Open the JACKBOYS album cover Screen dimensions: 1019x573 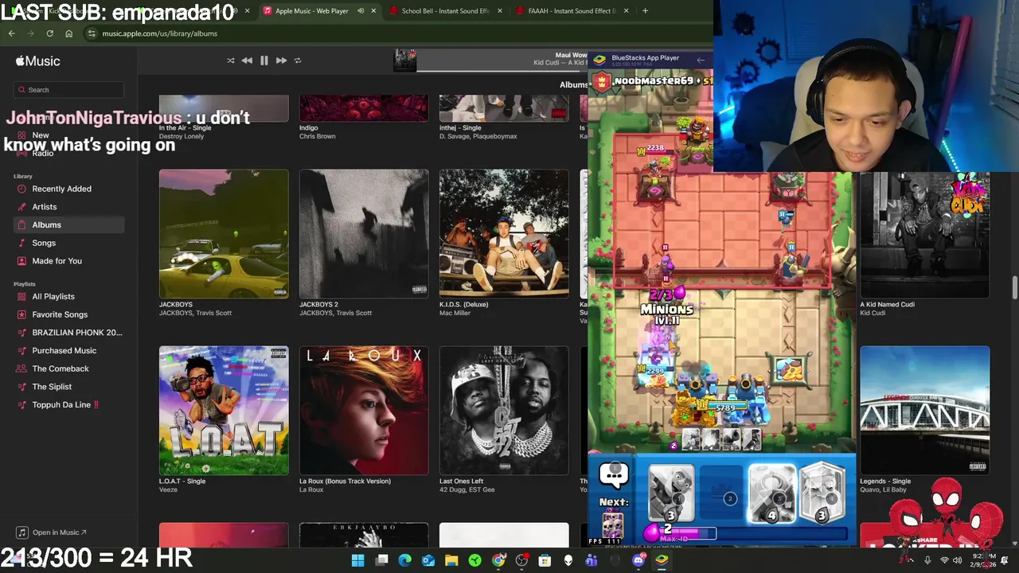(x=224, y=234)
